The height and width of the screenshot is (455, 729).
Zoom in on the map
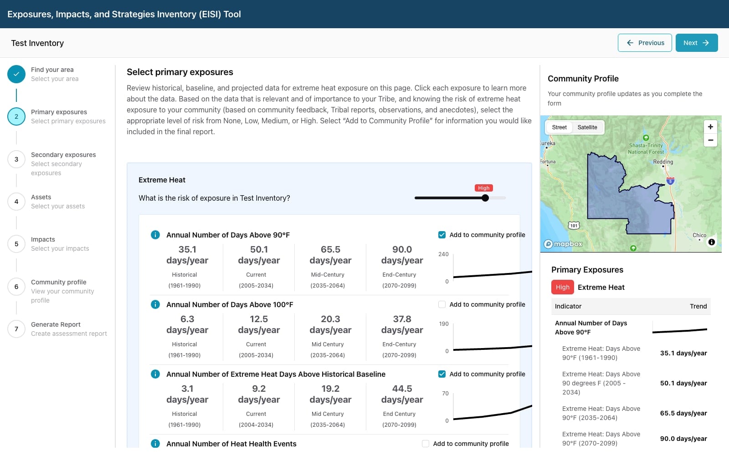click(710, 127)
